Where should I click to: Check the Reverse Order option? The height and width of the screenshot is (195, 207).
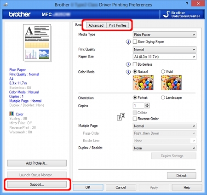point(135,119)
